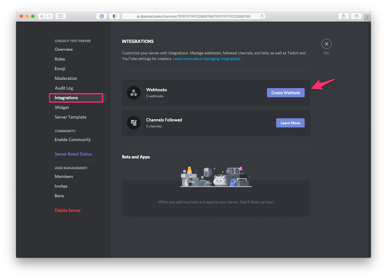Reload the page using the refresh icon
This screenshot has height=279, width=387.
tap(262, 16)
